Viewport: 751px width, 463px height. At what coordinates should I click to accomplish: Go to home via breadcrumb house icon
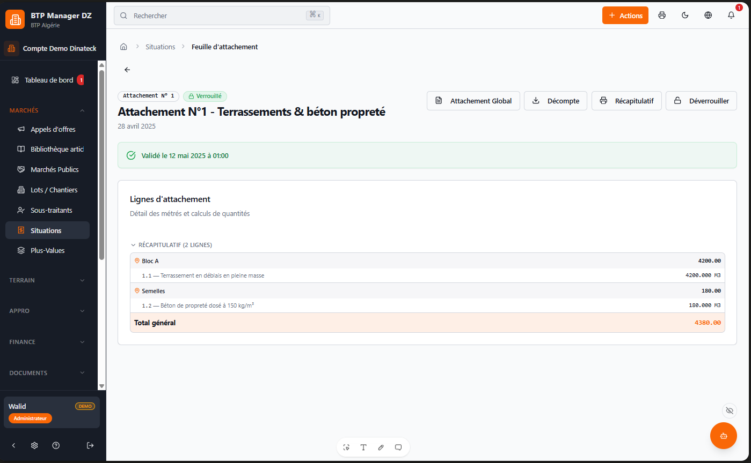pyautogui.click(x=123, y=47)
